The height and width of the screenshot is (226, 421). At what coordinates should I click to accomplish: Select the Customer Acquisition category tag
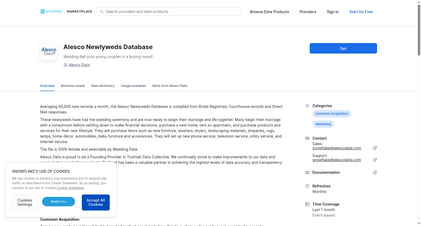click(332, 114)
